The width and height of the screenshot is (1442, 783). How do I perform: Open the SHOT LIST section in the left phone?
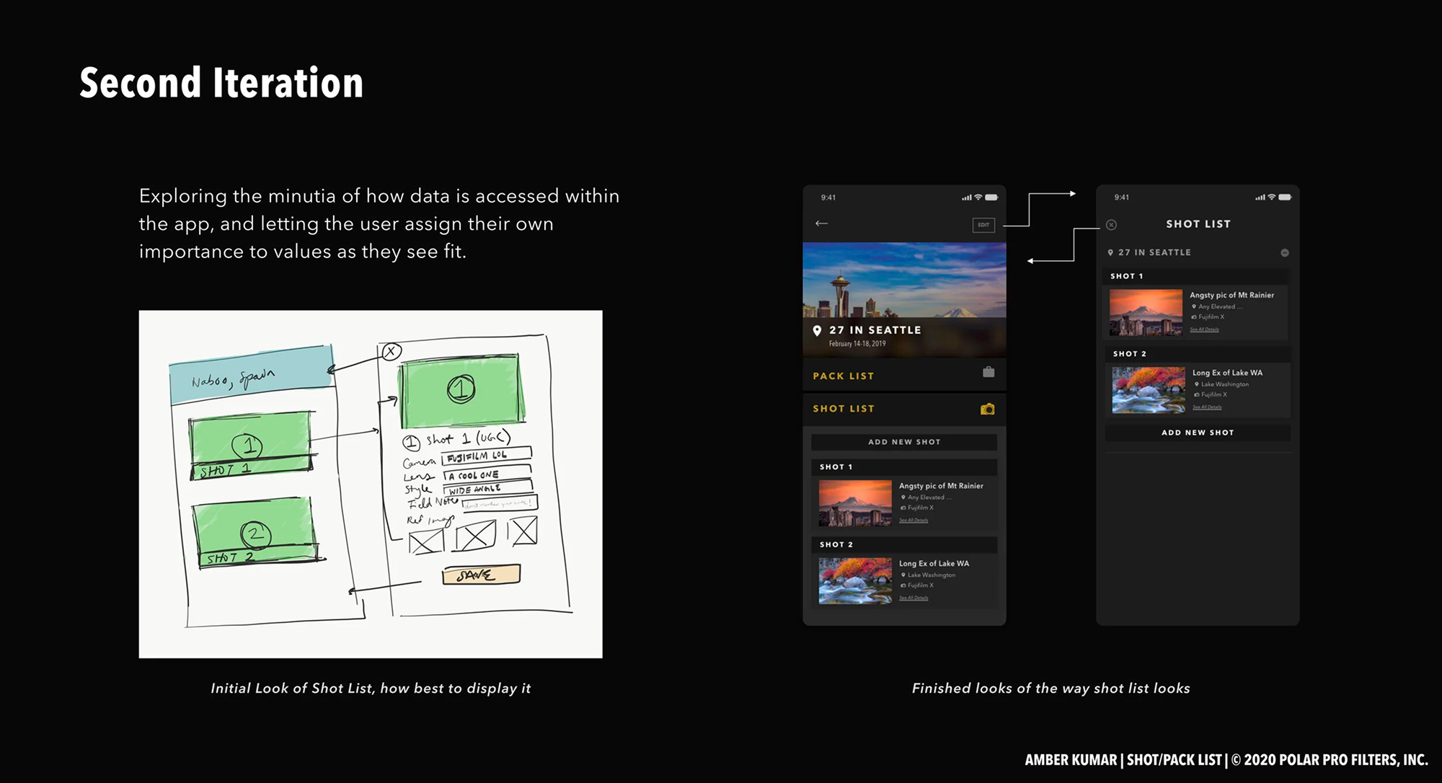coord(843,409)
